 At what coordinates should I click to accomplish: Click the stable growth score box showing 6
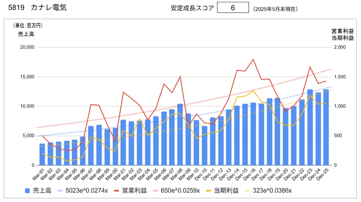[233, 8]
